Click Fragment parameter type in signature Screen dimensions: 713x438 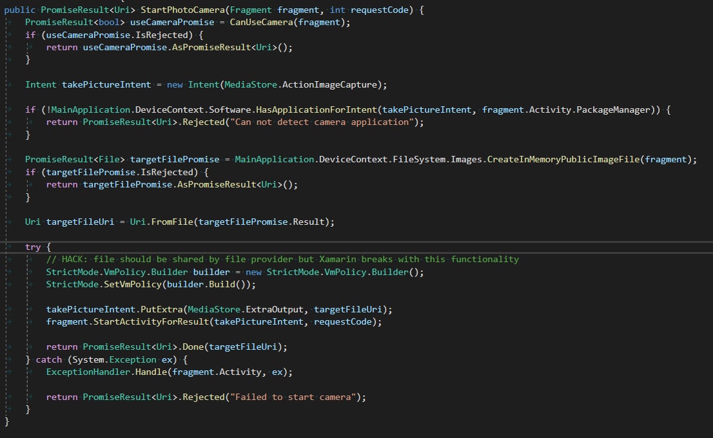[x=251, y=10]
